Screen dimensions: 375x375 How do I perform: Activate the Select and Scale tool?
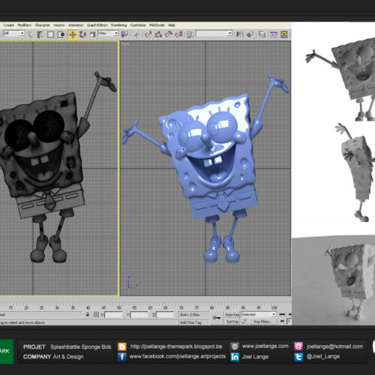[x=92, y=34]
